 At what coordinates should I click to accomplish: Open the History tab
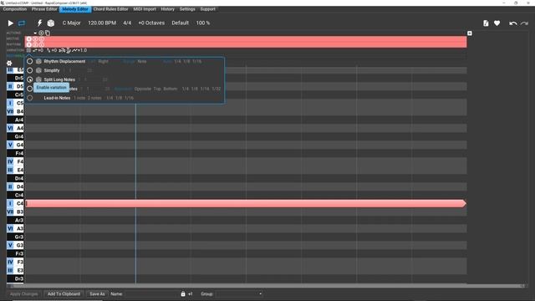pyautogui.click(x=167, y=9)
